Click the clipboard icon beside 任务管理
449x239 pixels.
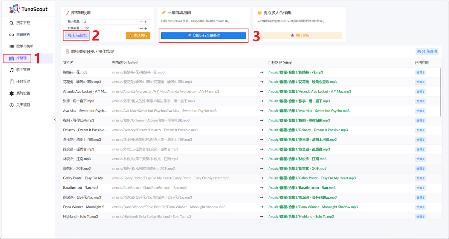coord(11,82)
